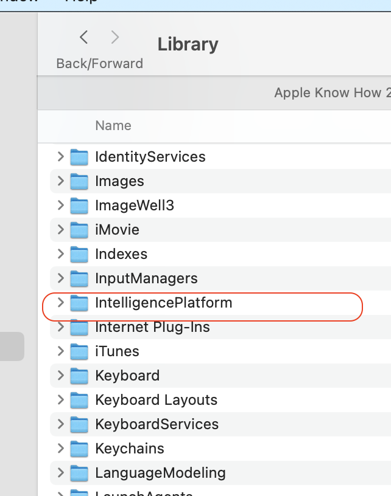Click the iMovie folder icon
The image size is (391, 496).
[x=79, y=230]
